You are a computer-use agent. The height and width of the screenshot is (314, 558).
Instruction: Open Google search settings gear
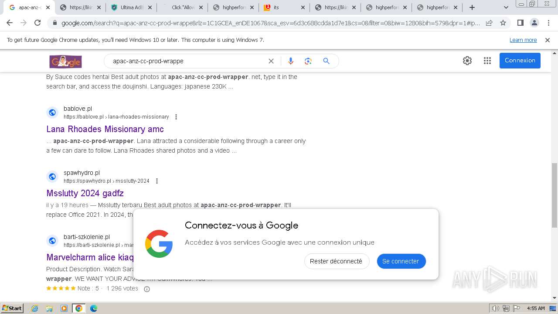467,61
